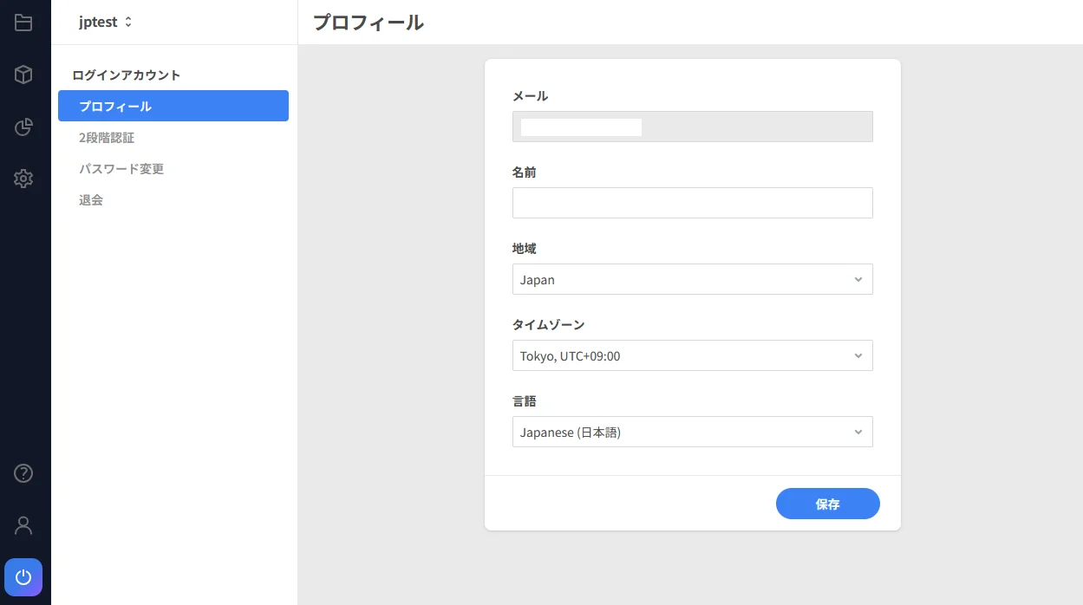
Task: Click the power logout button
Action: click(x=23, y=577)
